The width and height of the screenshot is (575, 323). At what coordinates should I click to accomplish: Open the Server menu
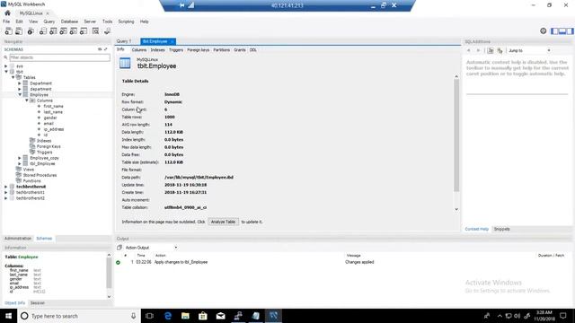point(90,22)
